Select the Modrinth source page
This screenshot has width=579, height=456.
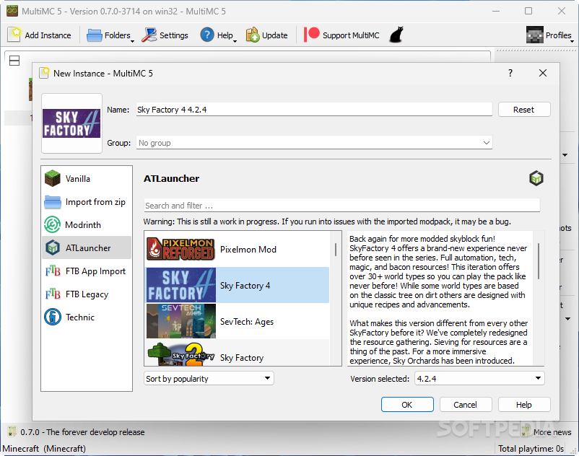[x=87, y=224]
